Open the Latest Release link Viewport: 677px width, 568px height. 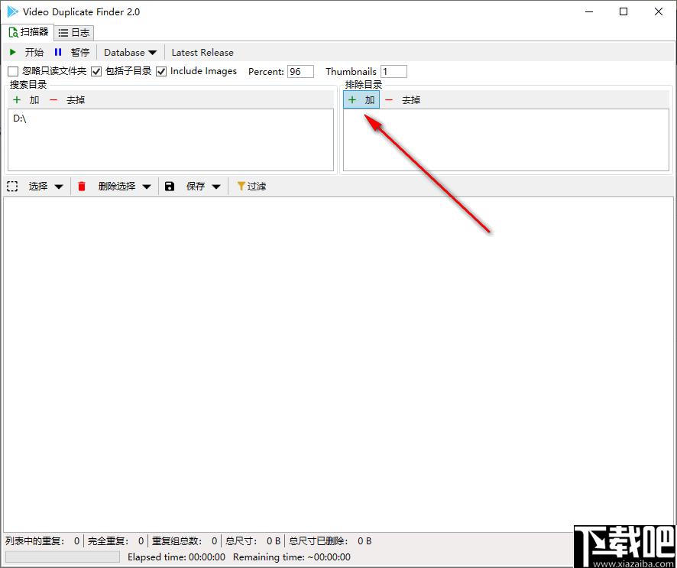202,52
